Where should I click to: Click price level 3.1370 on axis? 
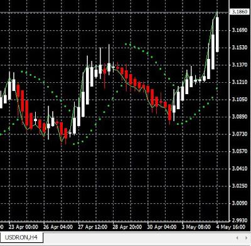click(x=240, y=65)
